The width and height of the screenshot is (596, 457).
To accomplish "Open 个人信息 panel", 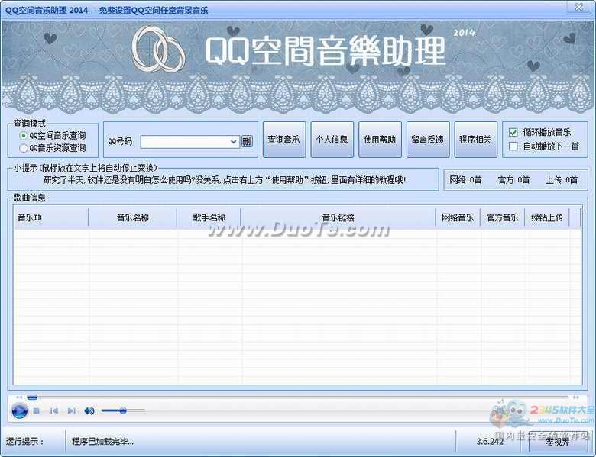I will [332, 140].
